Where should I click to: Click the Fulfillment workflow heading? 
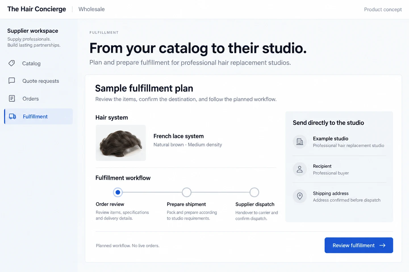coord(123,178)
